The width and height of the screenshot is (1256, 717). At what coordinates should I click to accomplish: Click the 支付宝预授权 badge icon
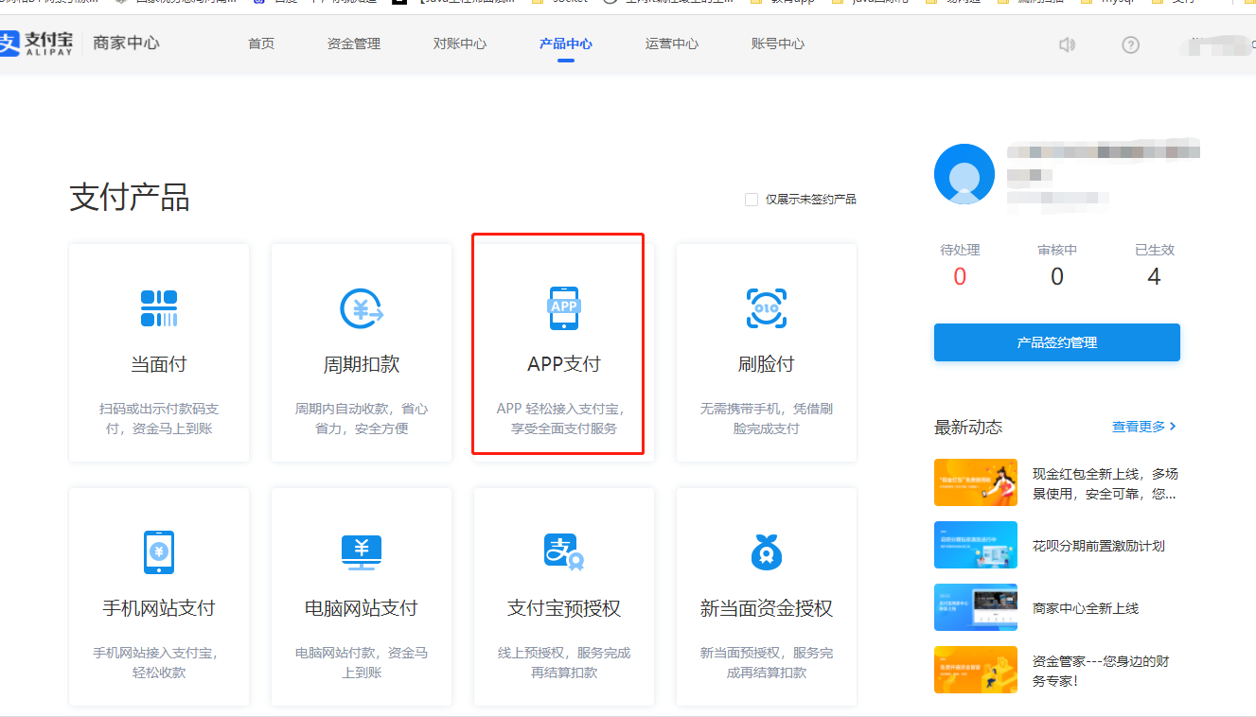click(564, 552)
